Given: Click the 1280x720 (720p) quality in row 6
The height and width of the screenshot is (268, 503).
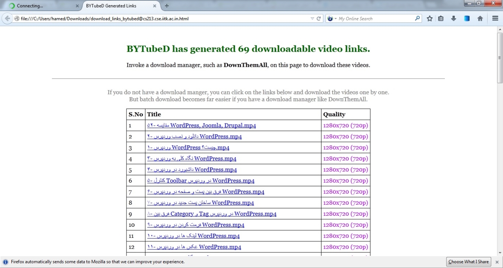Looking at the screenshot, I should point(345,181).
